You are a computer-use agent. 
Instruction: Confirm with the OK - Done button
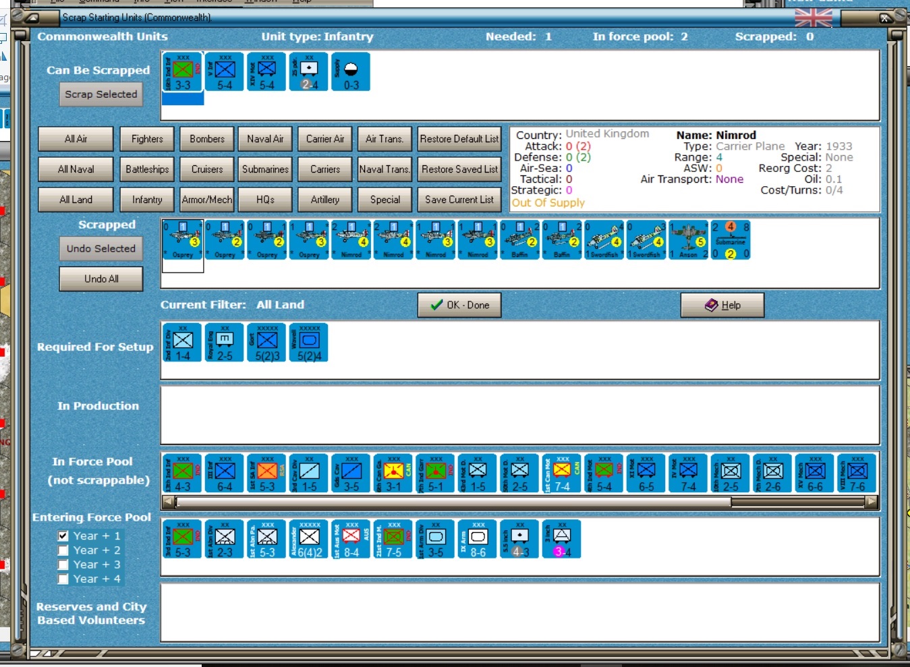tap(460, 305)
